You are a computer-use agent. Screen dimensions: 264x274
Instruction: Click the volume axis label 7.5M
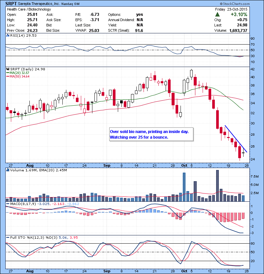[254, 177]
